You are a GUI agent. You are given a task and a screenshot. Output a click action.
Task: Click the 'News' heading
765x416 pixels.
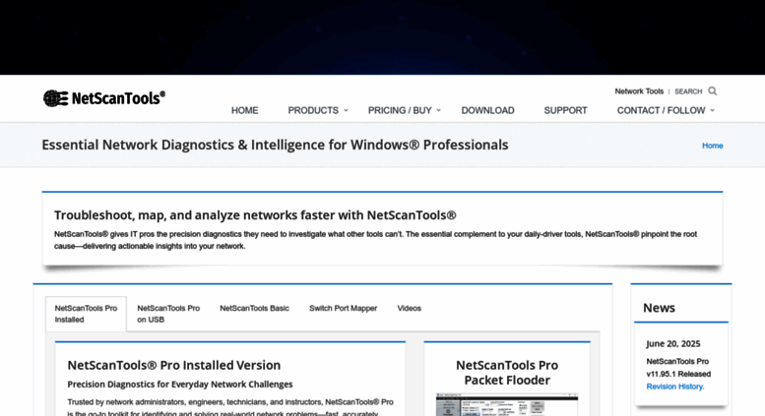click(659, 308)
